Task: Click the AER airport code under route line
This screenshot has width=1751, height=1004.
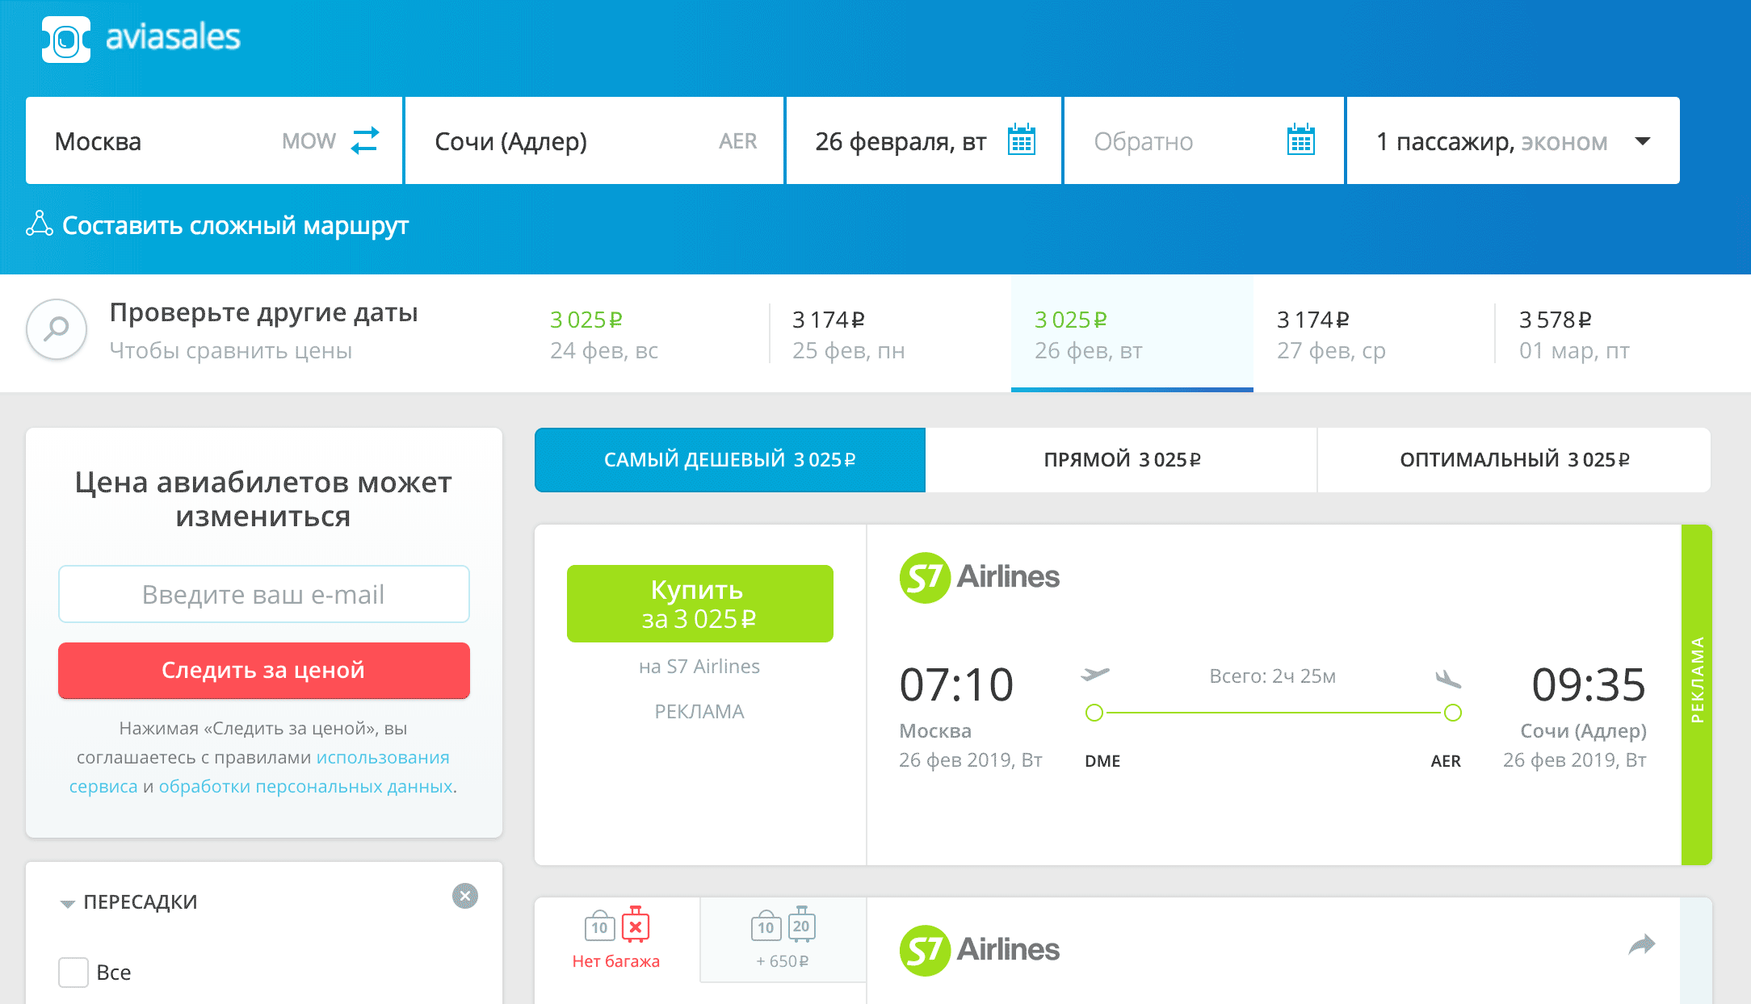Action: click(1446, 761)
